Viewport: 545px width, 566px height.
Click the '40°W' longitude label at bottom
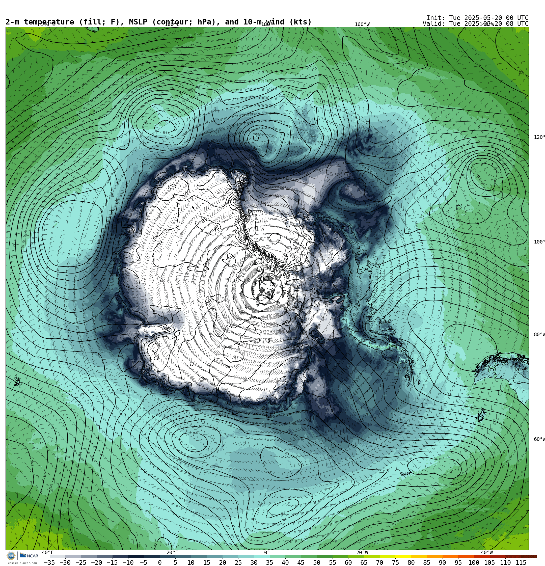point(487,552)
